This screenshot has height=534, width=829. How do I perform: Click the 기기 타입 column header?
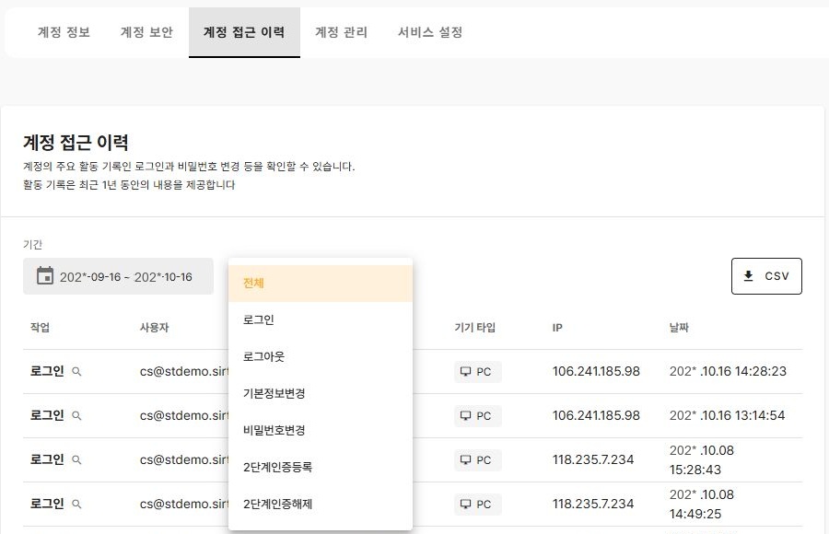pyautogui.click(x=474, y=328)
